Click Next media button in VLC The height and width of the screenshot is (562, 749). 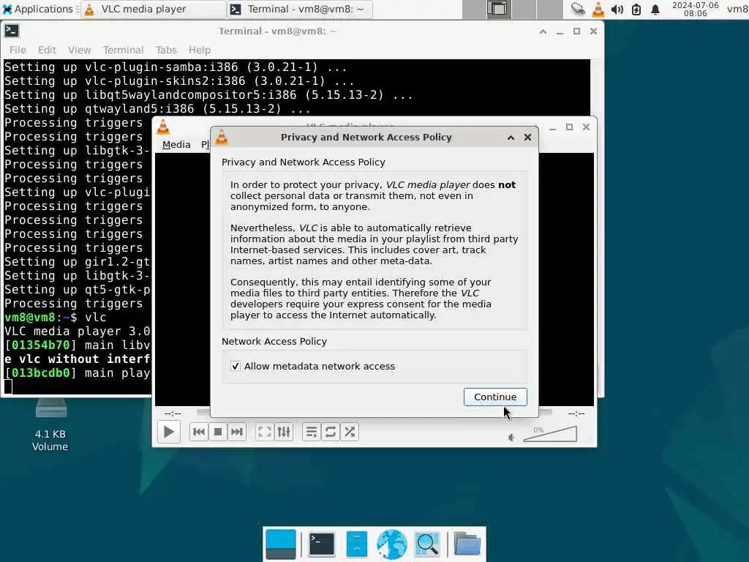click(x=236, y=432)
